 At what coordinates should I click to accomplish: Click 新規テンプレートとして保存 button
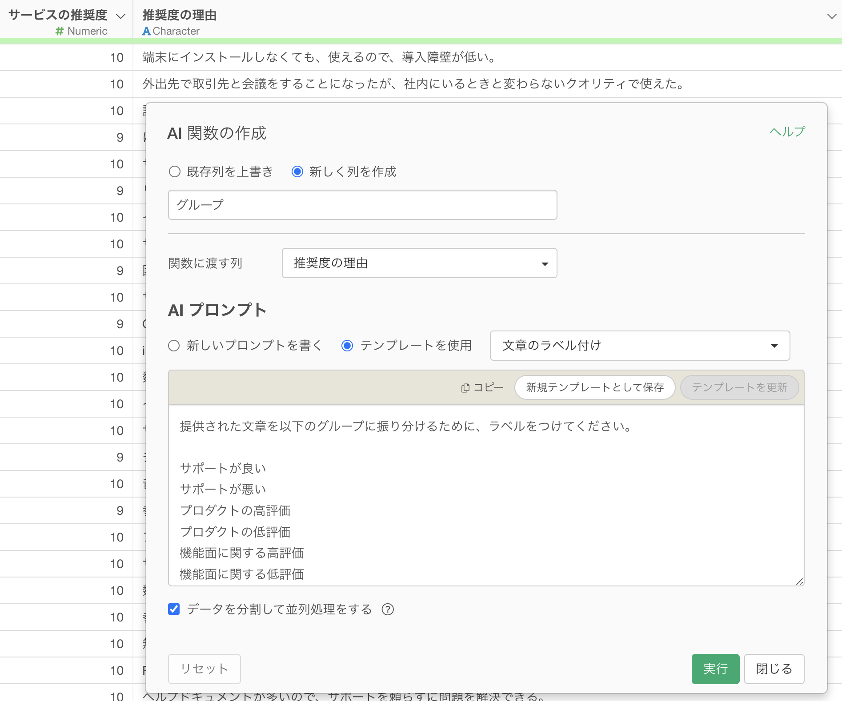594,387
